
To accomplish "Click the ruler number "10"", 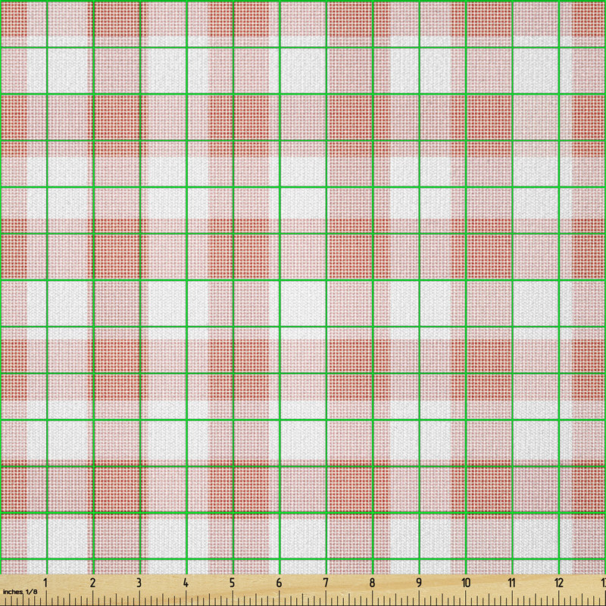I will coord(466,583).
